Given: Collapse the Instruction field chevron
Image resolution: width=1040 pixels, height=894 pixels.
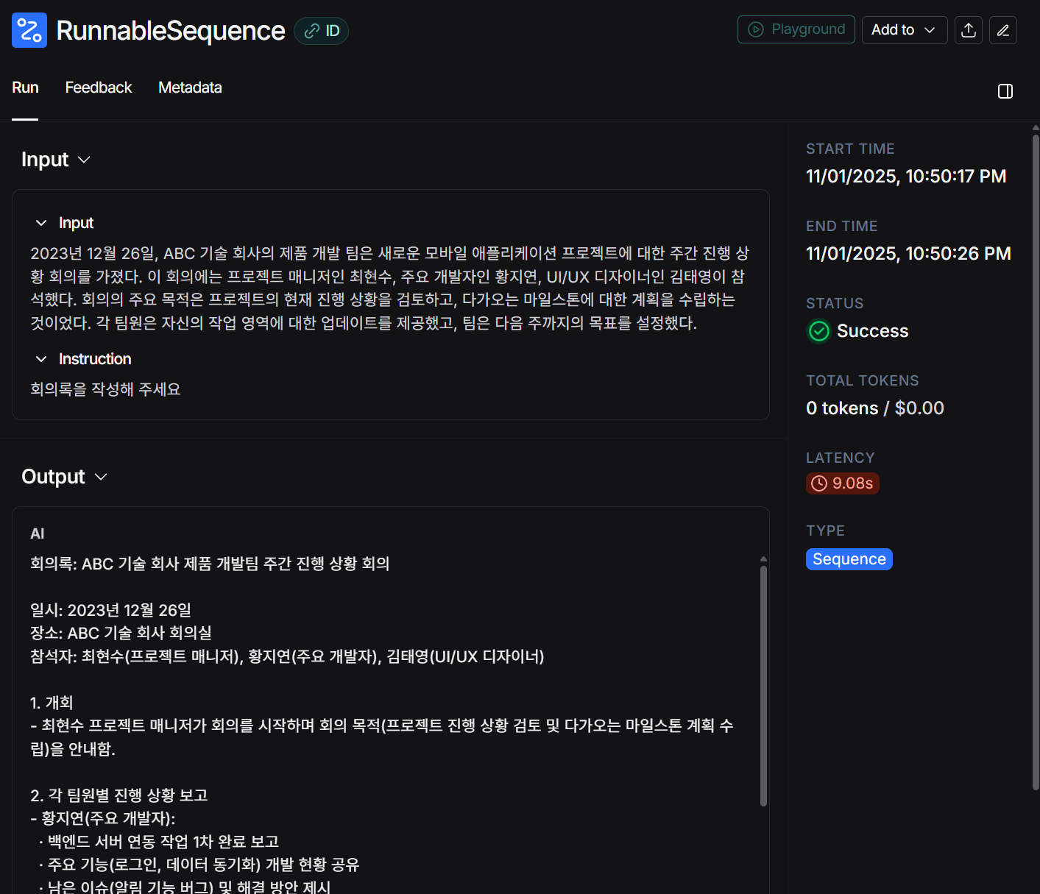Looking at the screenshot, I should (x=41, y=359).
